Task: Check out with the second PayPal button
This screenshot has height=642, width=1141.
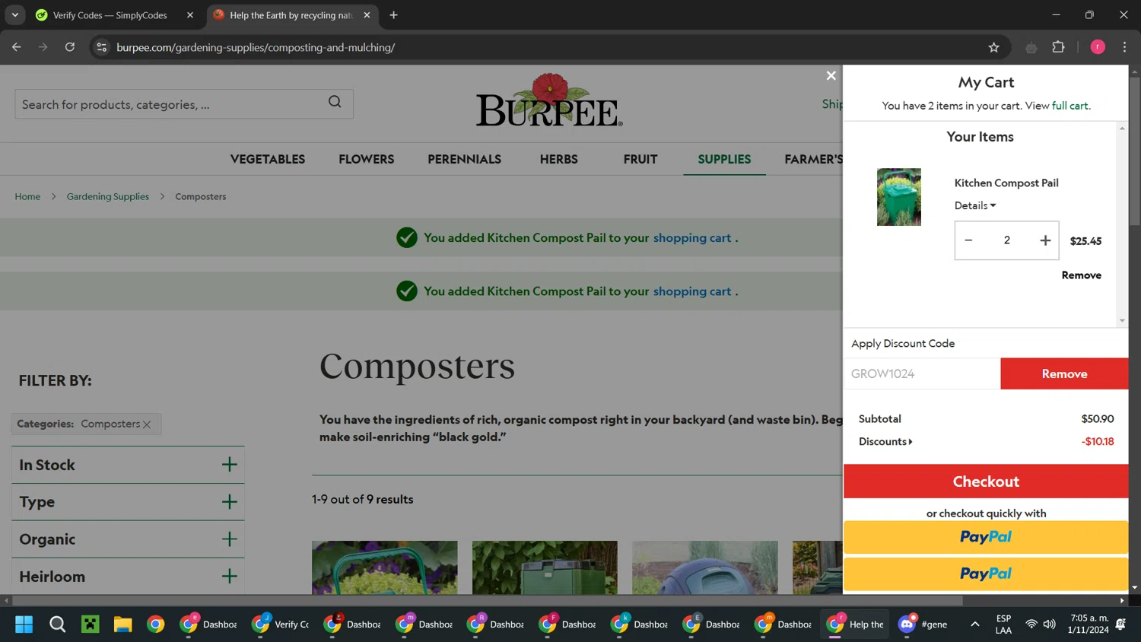Action: coord(986,574)
